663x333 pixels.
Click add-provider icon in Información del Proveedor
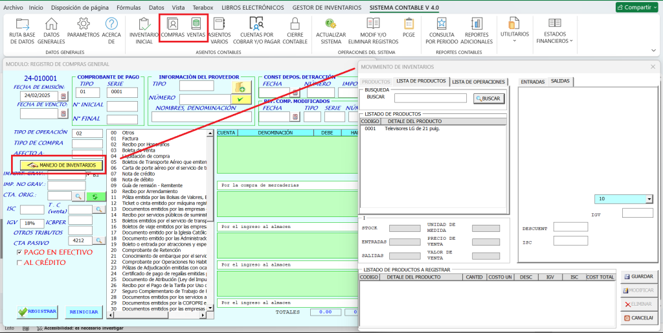(x=241, y=87)
